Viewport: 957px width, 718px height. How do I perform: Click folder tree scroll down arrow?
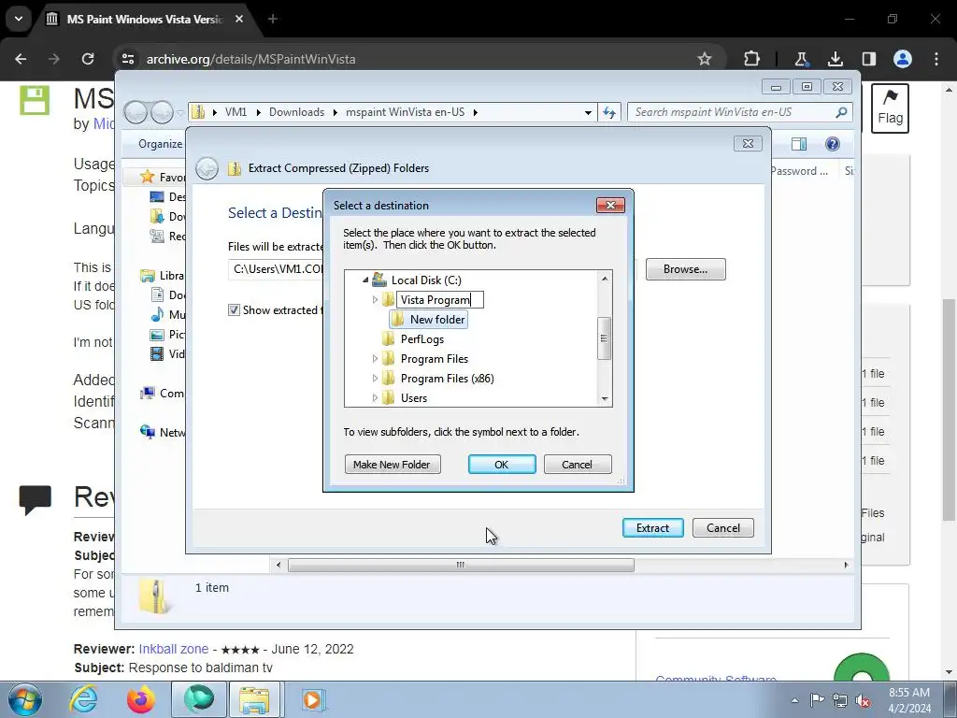click(605, 398)
